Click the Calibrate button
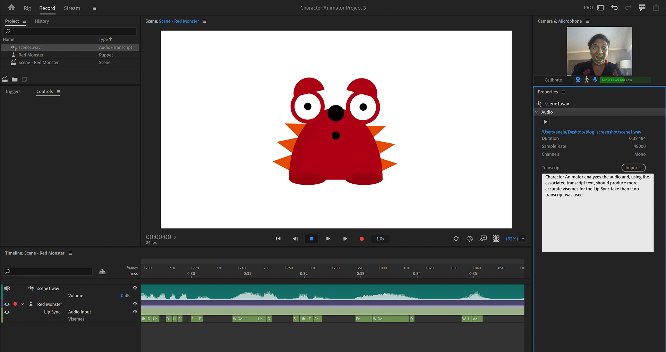 553,80
